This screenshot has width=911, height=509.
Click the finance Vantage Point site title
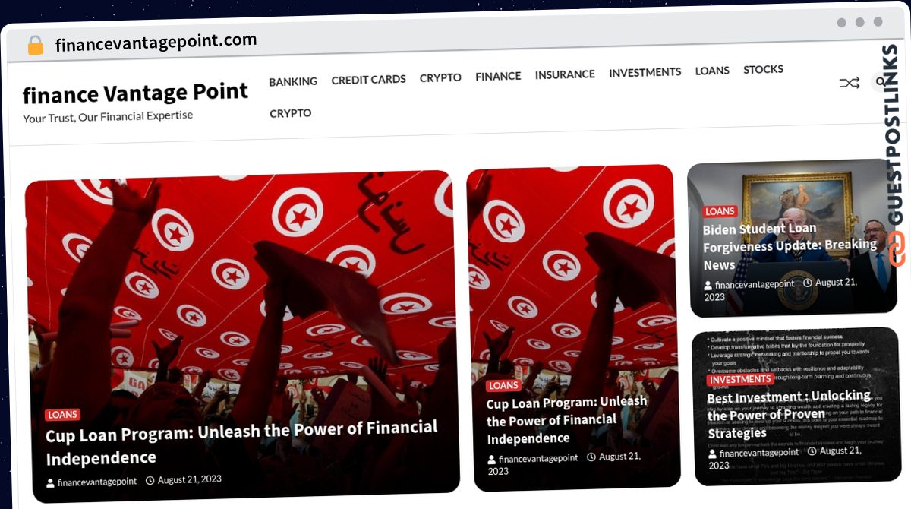tap(135, 93)
